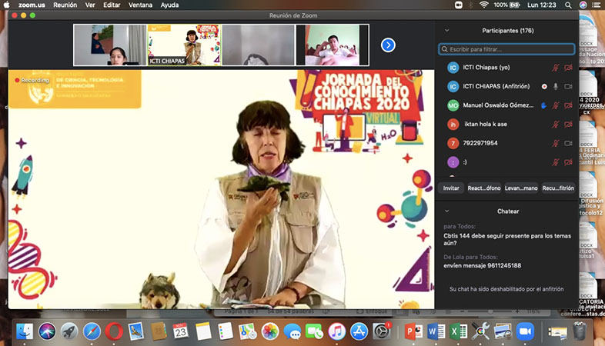The width and height of the screenshot is (605, 346).
Task: Show next video thumbnails with blue arrow
Action: [x=388, y=45]
